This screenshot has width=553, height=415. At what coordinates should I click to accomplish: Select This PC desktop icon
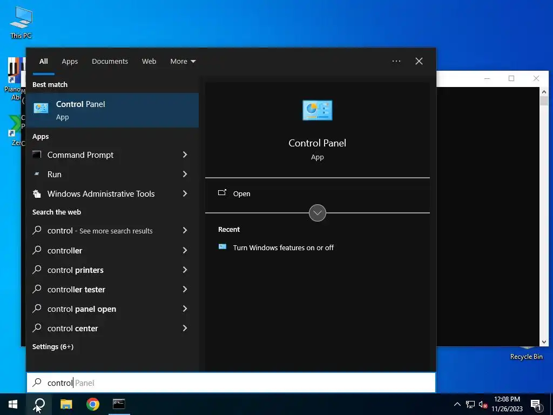point(21,22)
